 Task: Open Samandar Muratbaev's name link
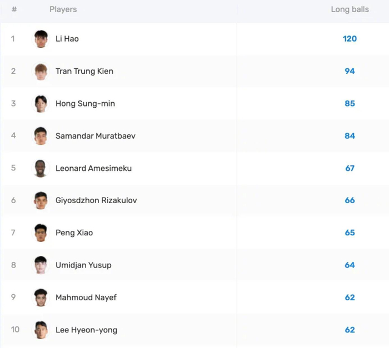tap(95, 136)
